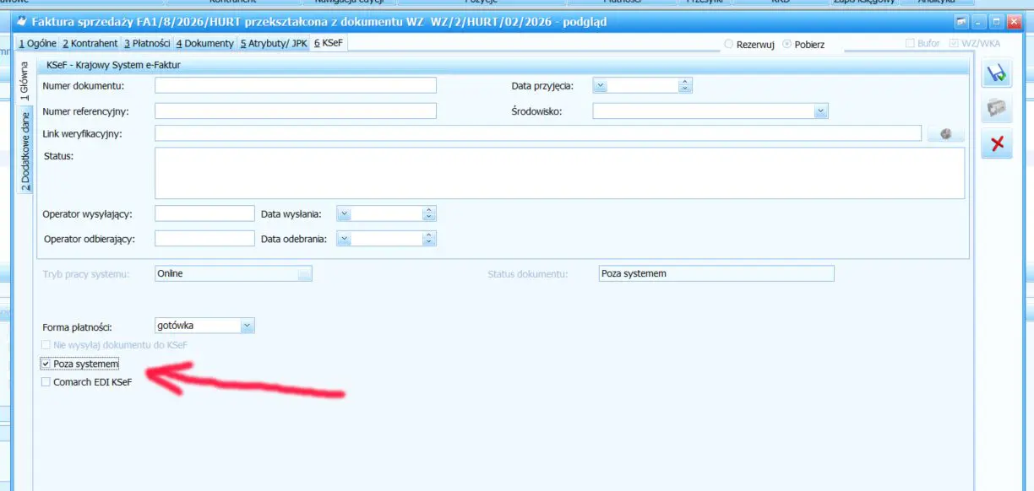Viewport: 1034px width, 491px height.
Task: Click globe button beside Link weryfikacyjny field
Action: click(945, 133)
